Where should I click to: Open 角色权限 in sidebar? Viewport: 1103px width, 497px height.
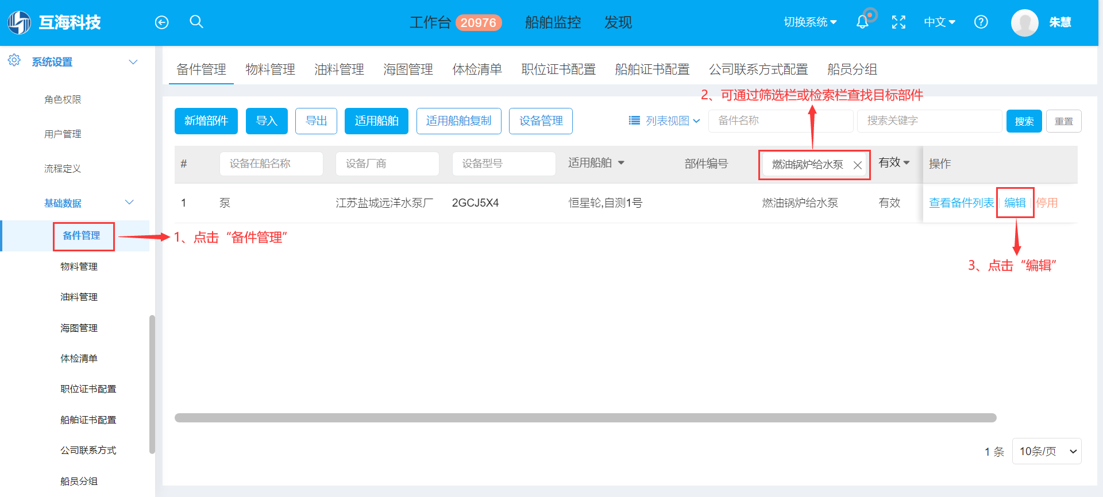(x=63, y=100)
